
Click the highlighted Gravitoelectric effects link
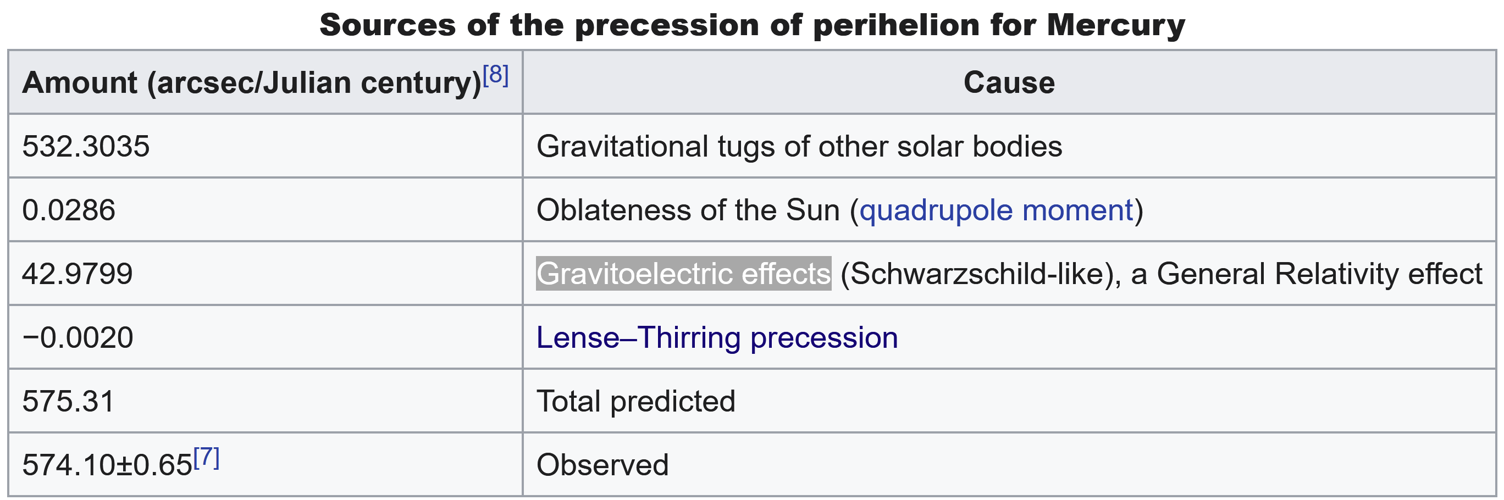pos(683,274)
